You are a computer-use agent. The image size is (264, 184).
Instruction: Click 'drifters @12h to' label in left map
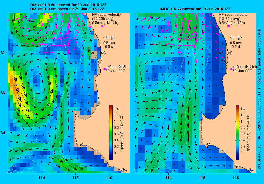(x=119, y=67)
